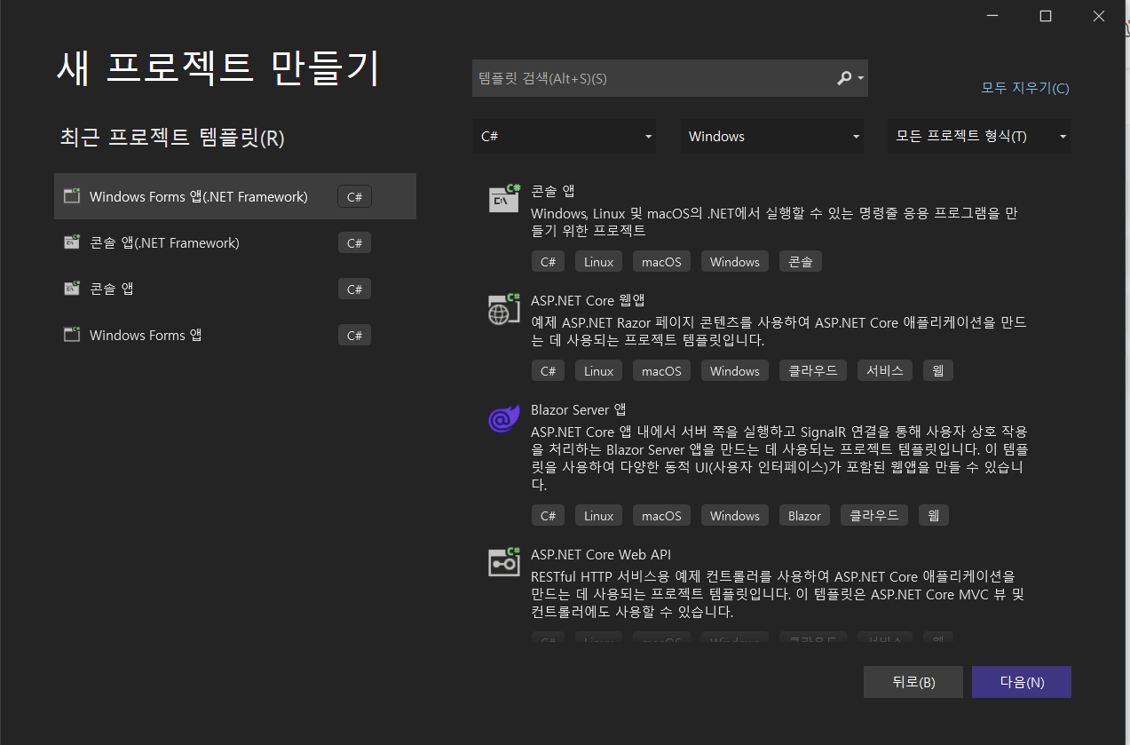Select the ASP.NET Core Web API template title
The width and height of the screenshot is (1130, 745).
[601, 554]
